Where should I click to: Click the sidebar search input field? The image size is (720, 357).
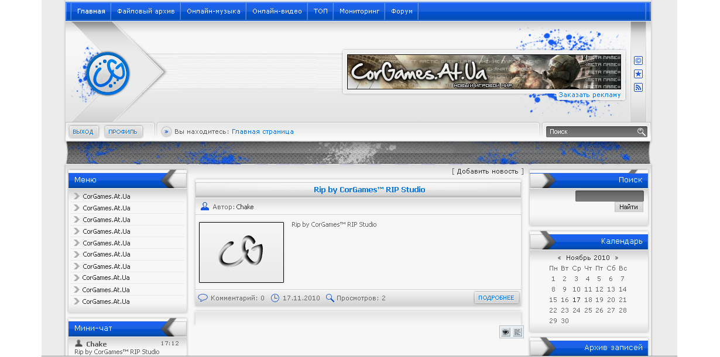click(x=609, y=196)
